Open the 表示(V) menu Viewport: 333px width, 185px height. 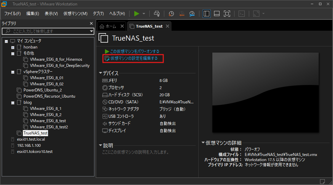51,14
